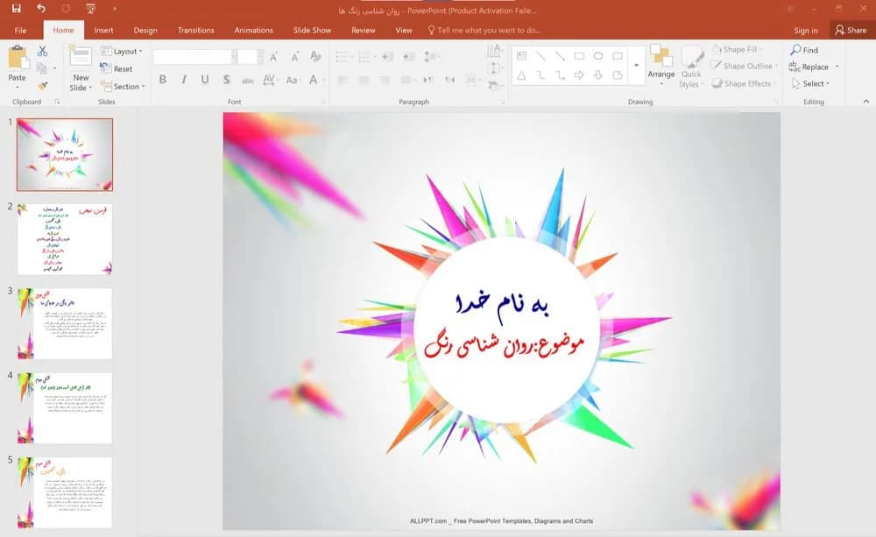Open the View tab
Image resolution: width=876 pixels, height=537 pixels.
403,30
